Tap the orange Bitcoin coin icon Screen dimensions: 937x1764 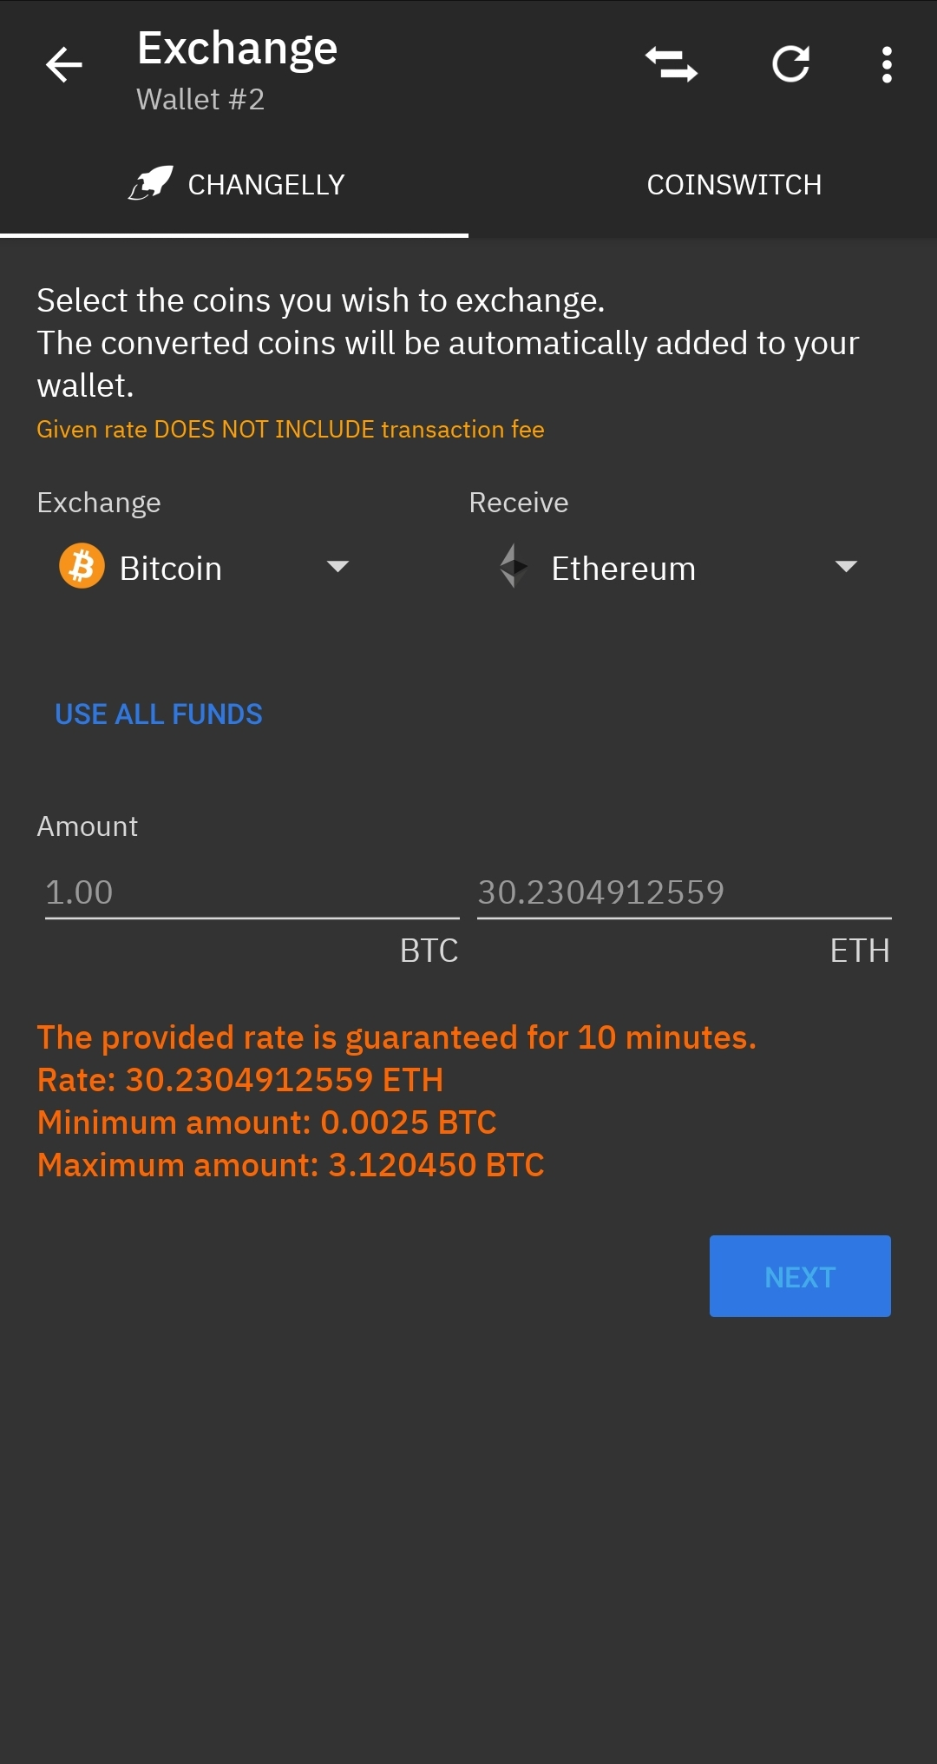coord(82,567)
